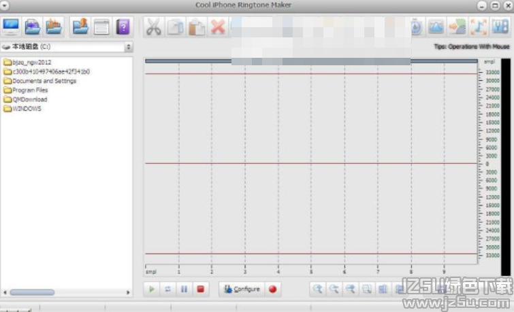
Task: Toggle the loop playback button
Action: [167, 289]
